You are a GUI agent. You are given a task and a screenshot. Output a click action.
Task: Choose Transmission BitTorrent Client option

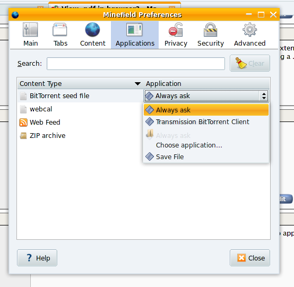point(206,121)
